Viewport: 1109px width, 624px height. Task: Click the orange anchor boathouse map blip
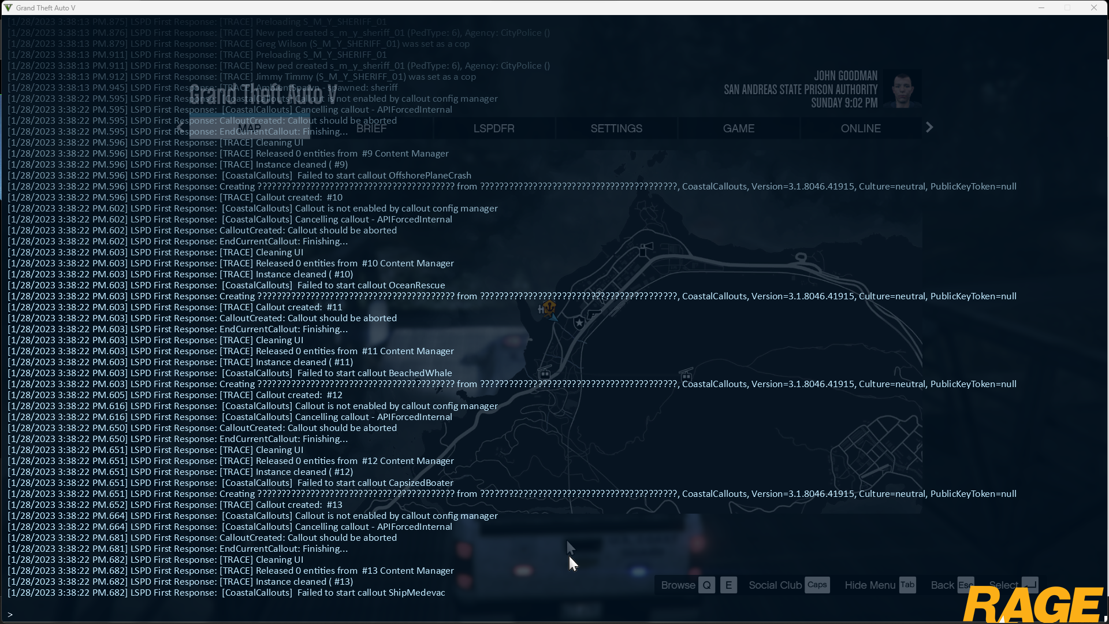click(549, 307)
